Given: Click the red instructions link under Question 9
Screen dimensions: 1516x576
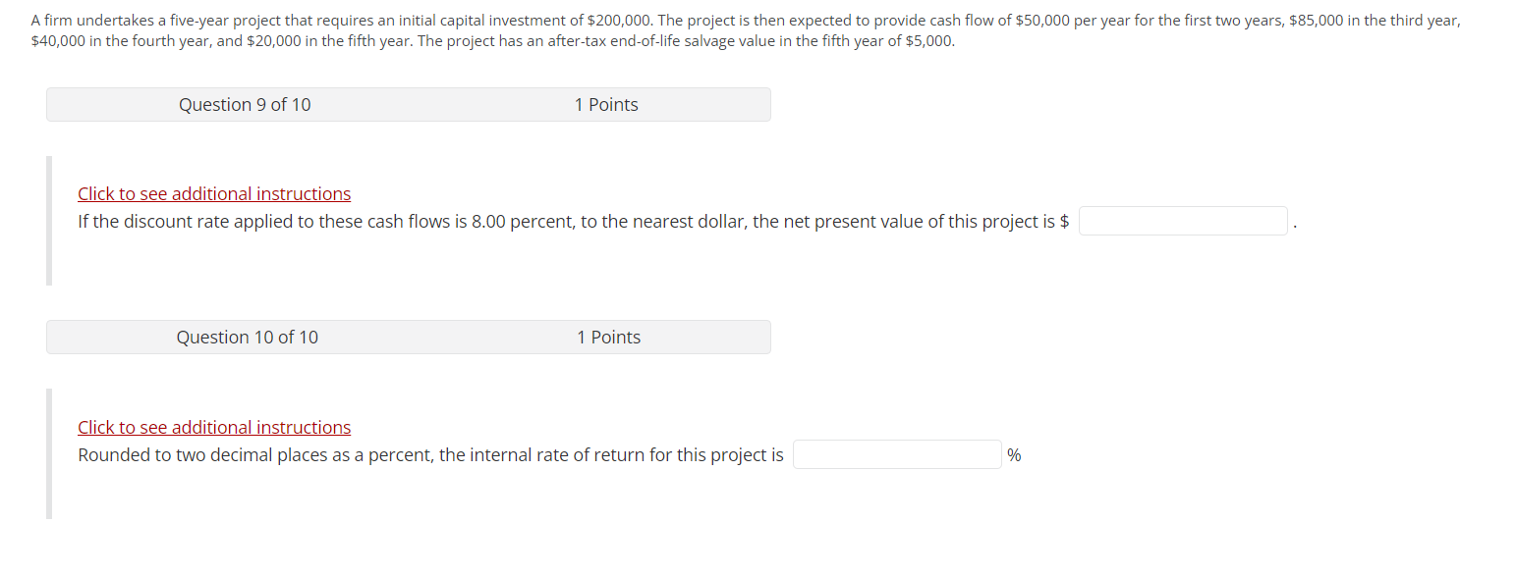Looking at the screenshot, I should pos(213,193).
